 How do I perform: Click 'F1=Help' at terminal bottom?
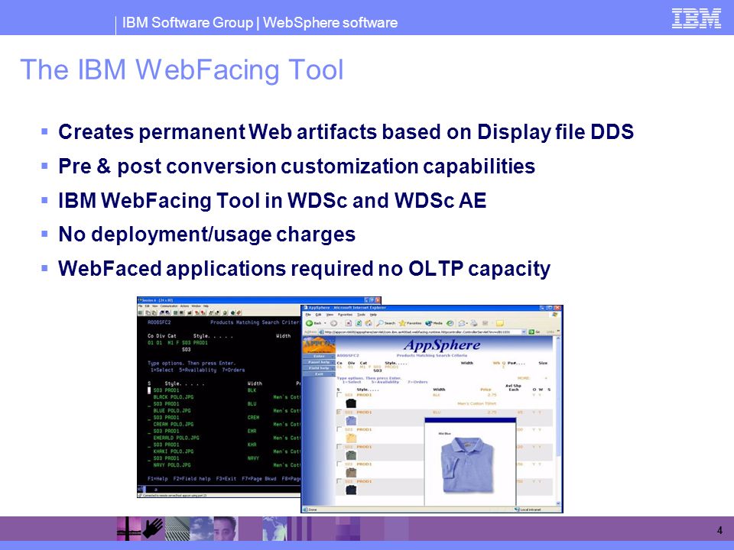158,479
